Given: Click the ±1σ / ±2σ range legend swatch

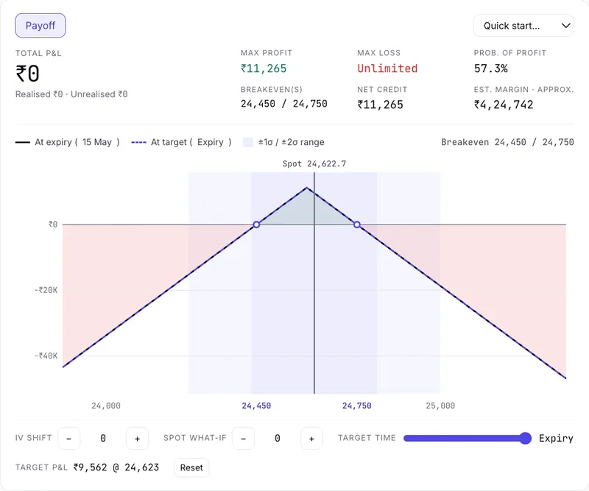Looking at the screenshot, I should (x=248, y=142).
